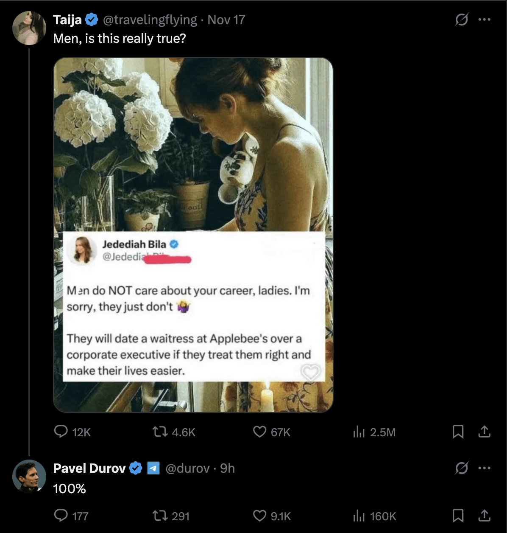Share Pavel Durov's reply
This screenshot has width=507, height=533.
click(484, 516)
